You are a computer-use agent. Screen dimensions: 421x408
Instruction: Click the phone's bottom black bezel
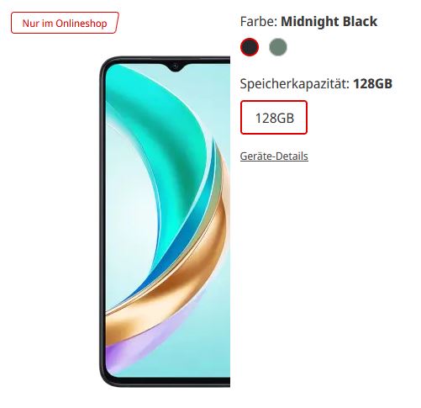pos(168,382)
